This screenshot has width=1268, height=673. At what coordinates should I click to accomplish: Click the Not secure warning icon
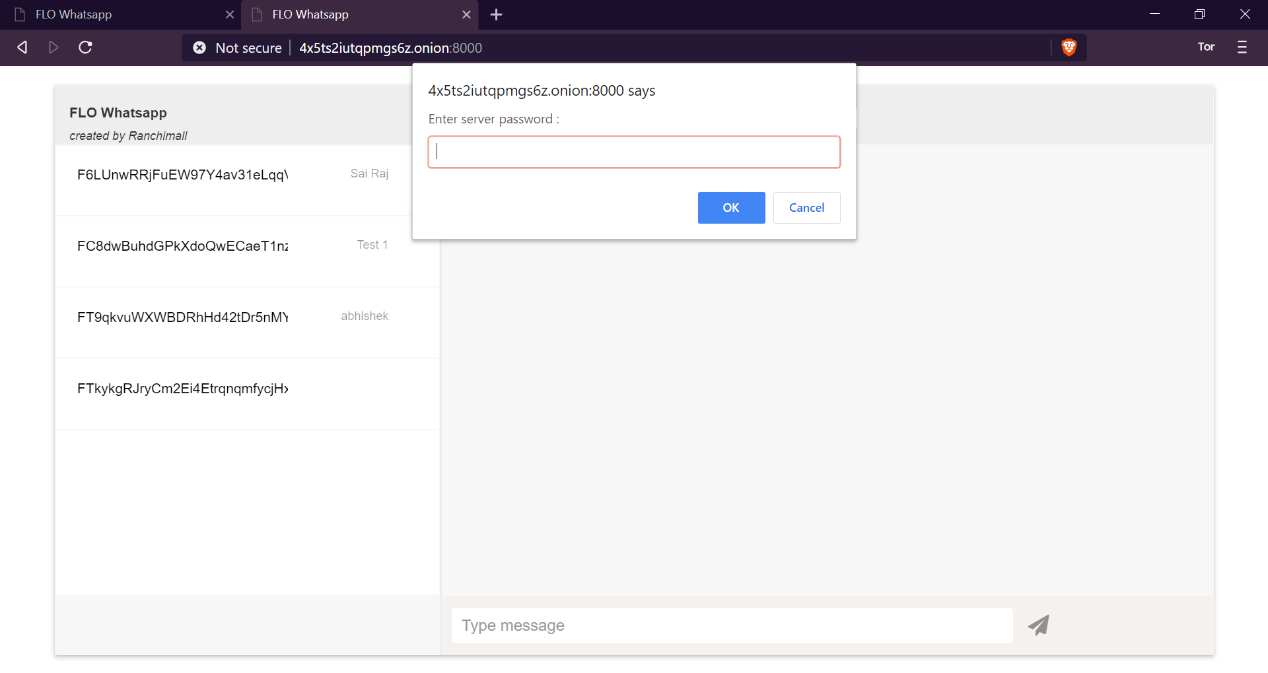199,48
